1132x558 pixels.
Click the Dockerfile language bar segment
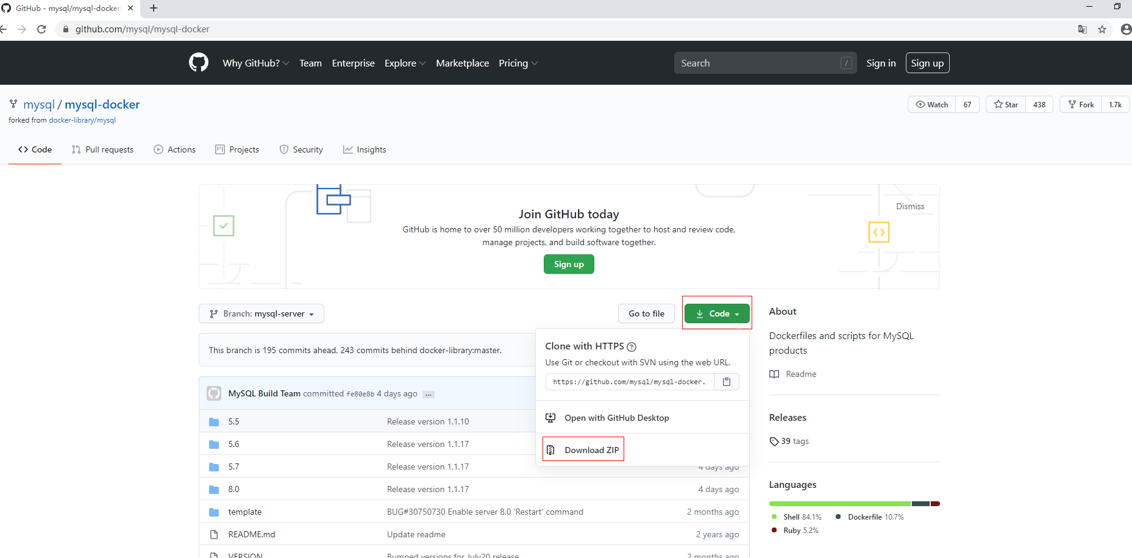click(x=920, y=504)
